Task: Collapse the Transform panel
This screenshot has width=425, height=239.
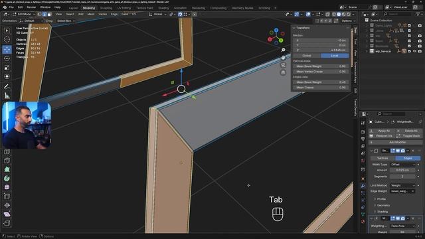Action: pyautogui.click(x=294, y=28)
